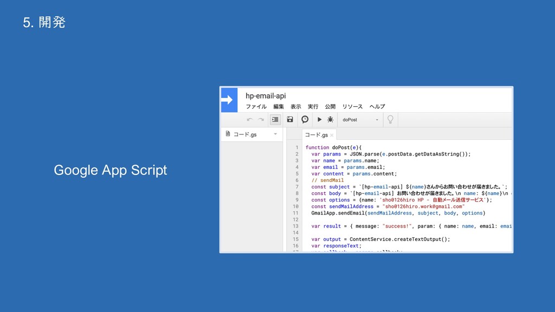Click the hp-email-api project title
This screenshot has width=555, height=312.
tap(266, 96)
